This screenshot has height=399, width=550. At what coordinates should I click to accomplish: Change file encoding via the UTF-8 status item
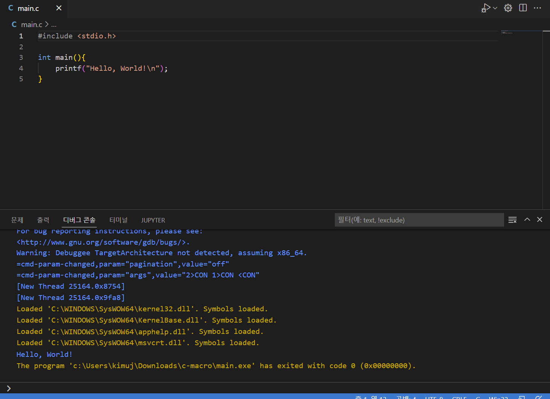[433, 397]
